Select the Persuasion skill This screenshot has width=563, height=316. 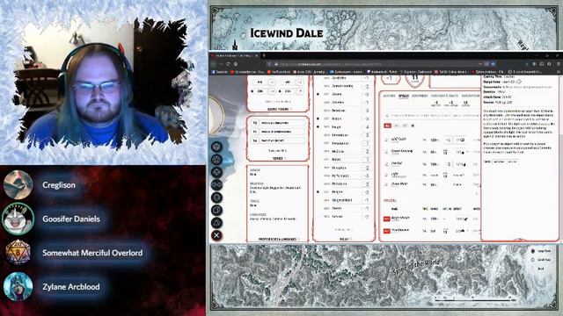[x=340, y=183]
